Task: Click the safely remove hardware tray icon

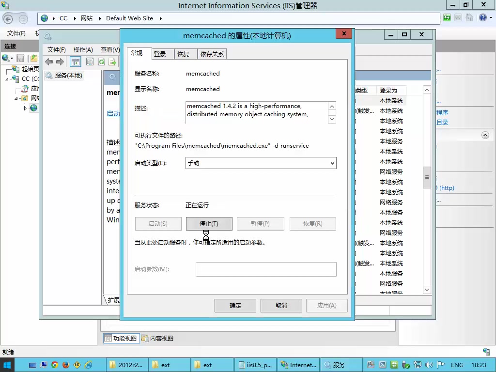Action: tap(406, 365)
